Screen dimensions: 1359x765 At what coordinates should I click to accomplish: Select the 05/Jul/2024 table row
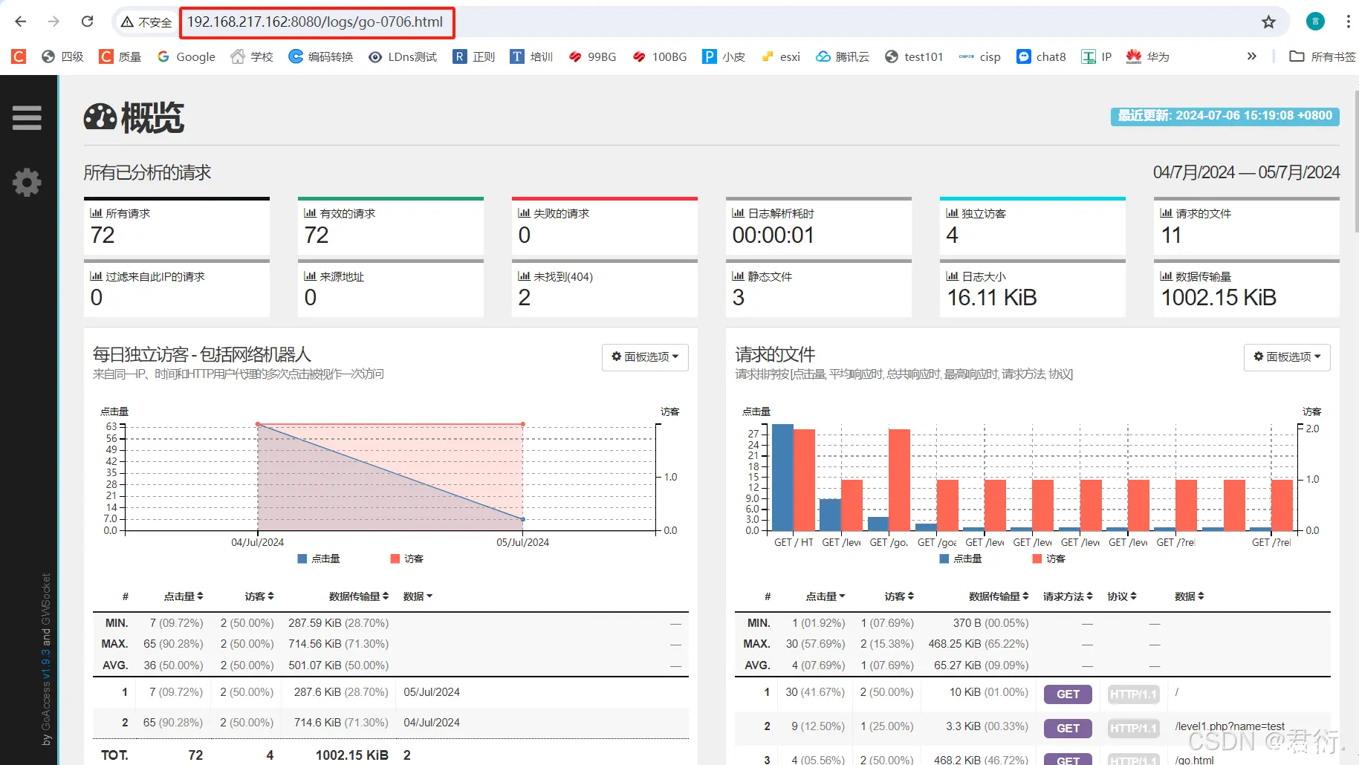click(x=391, y=692)
